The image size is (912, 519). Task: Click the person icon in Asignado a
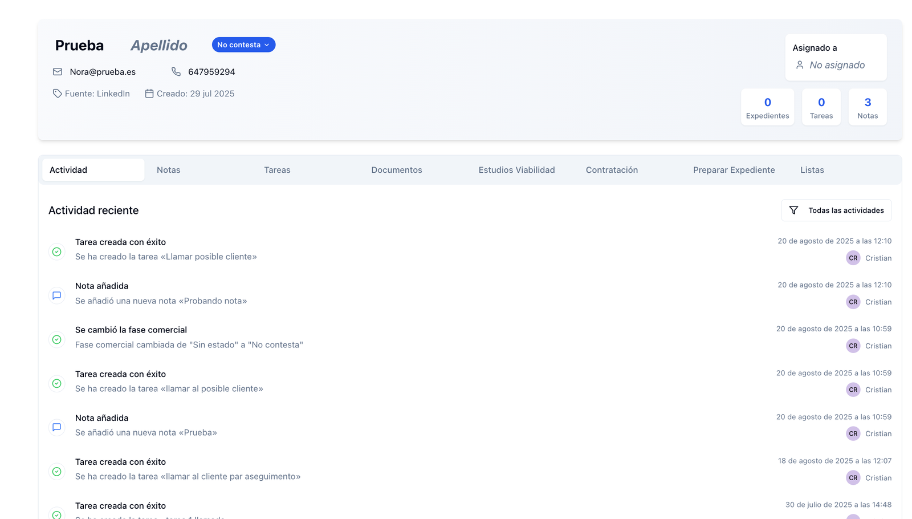(800, 65)
